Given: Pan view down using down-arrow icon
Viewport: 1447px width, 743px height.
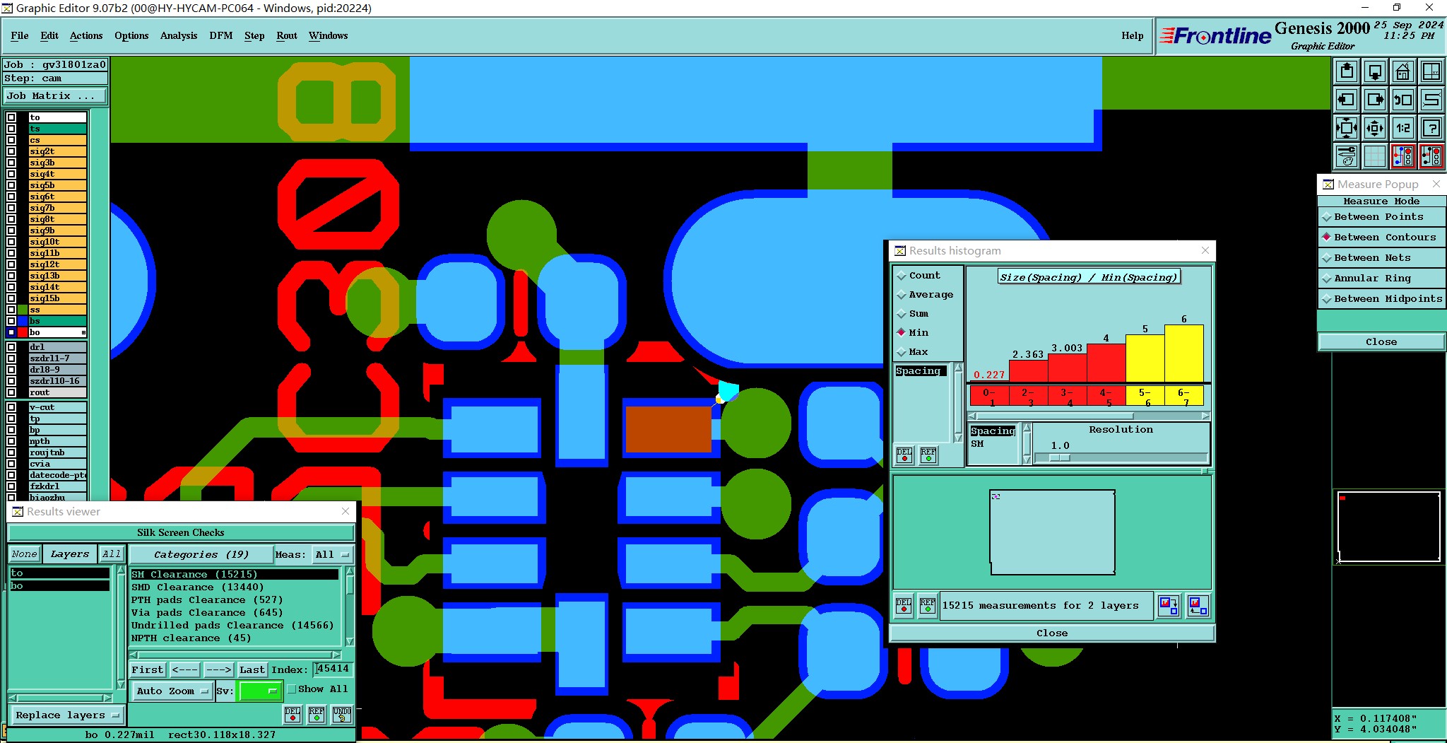Looking at the screenshot, I should [x=1375, y=71].
